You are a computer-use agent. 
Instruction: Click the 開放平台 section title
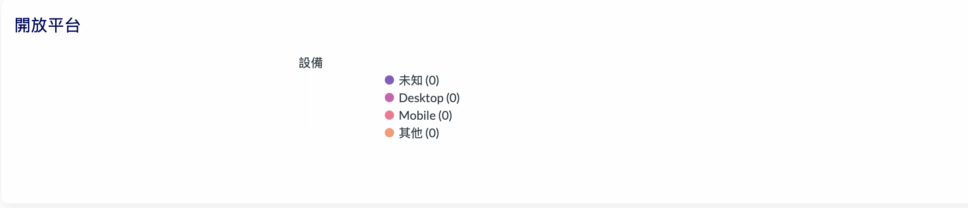(48, 25)
